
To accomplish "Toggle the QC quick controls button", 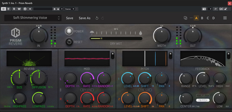I will (x=221, y=9).
